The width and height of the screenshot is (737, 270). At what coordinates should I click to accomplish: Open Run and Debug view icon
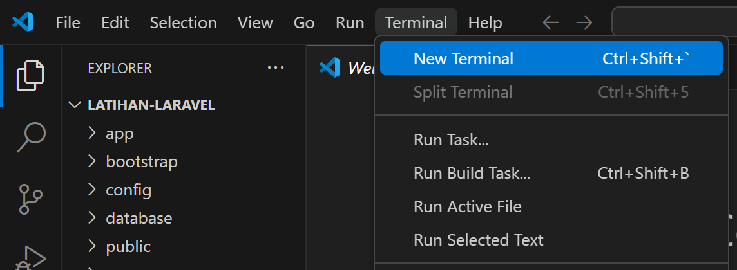point(30,257)
